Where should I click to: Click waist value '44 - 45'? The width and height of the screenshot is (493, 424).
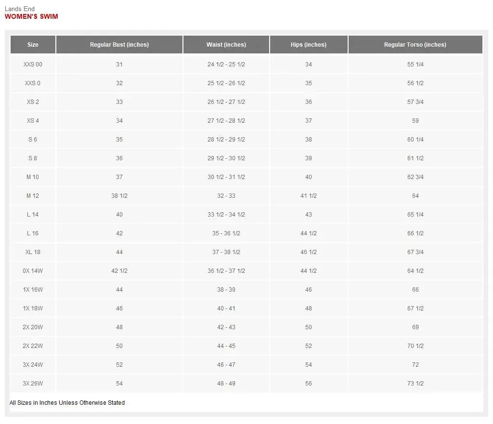pos(226,346)
